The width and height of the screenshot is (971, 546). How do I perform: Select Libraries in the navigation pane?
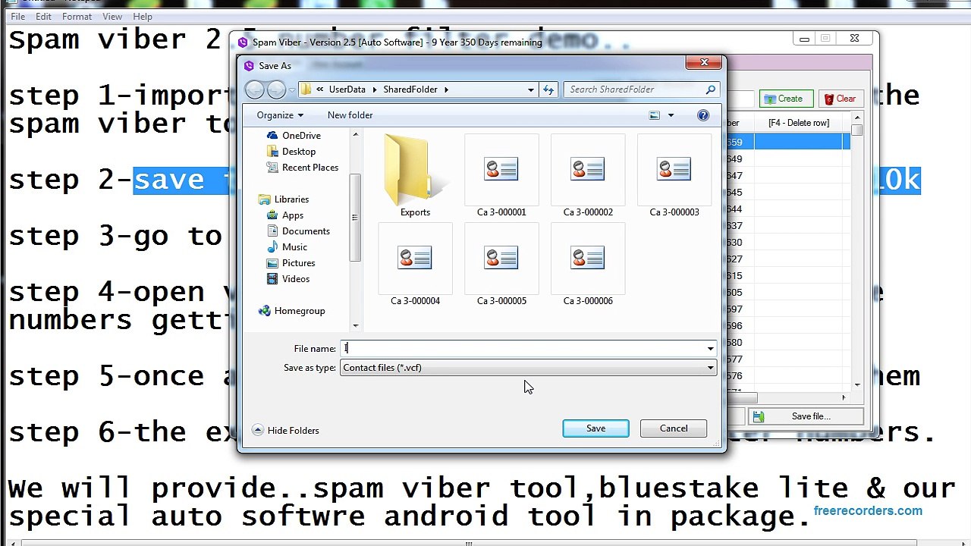coord(284,199)
